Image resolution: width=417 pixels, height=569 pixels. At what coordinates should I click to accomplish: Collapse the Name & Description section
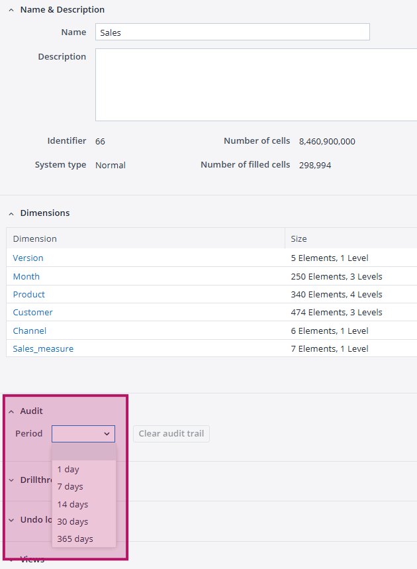click(11, 10)
